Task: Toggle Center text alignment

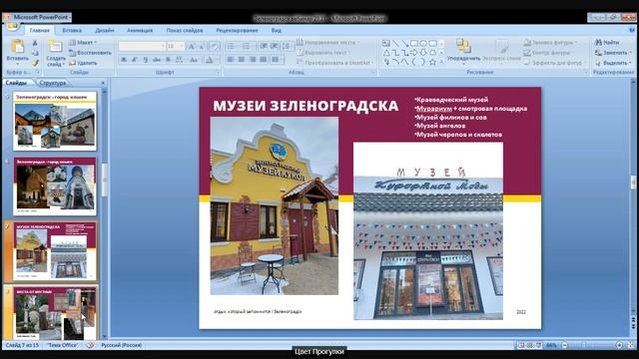Action: click(x=242, y=60)
